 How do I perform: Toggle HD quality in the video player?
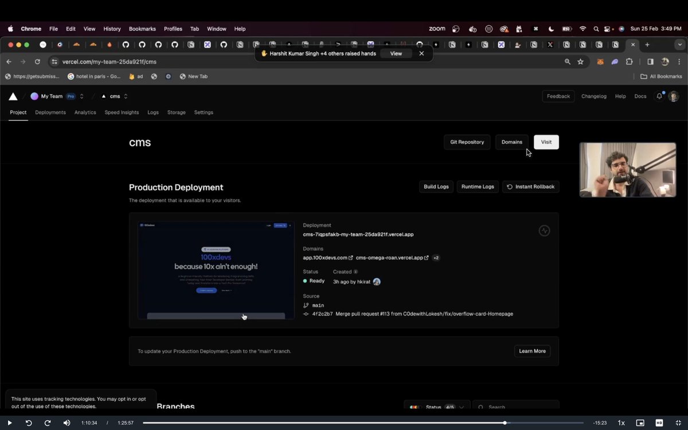click(x=659, y=423)
